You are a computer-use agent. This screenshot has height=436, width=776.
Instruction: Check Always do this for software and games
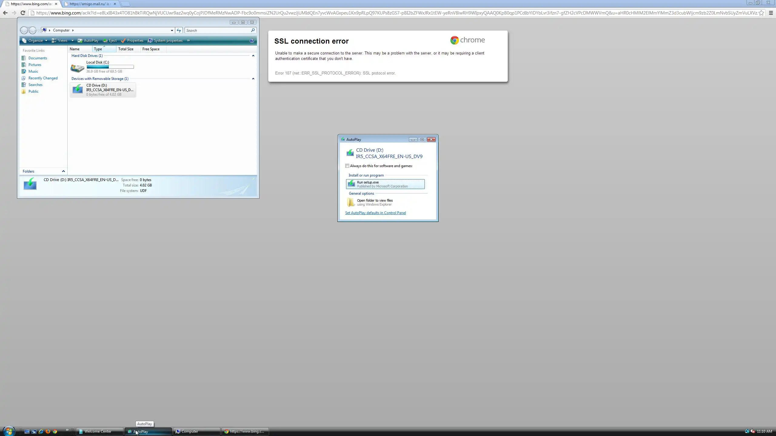[x=347, y=166]
